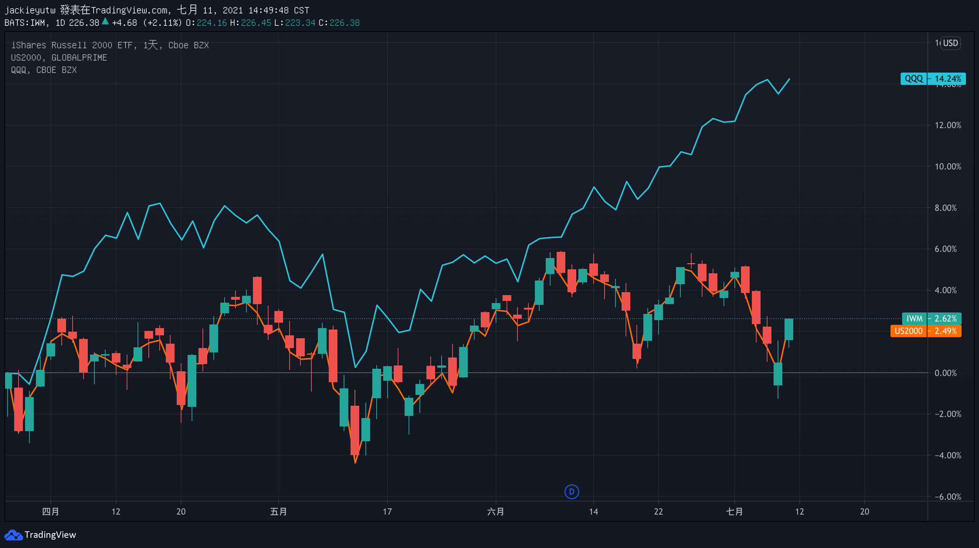Open the USD currency selector
979x548 pixels.
950,43
